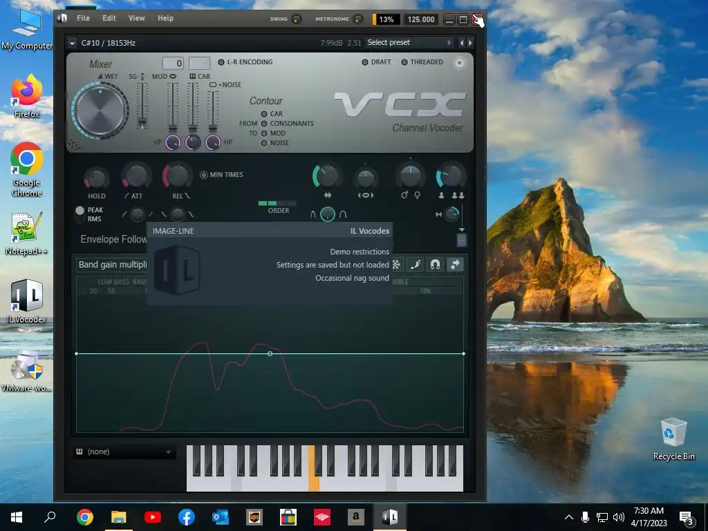The image size is (708, 531).
Task: Open File Explorer from the taskbar
Action: click(119, 516)
